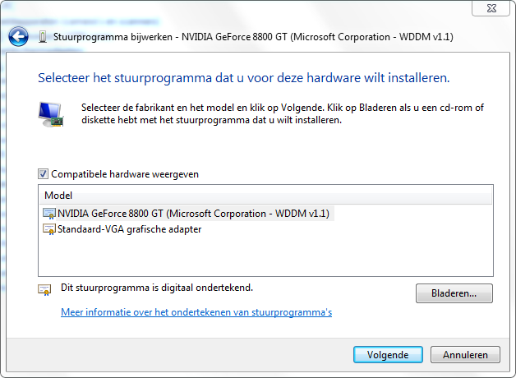This screenshot has height=378, width=516.
Task: Click the certificate icon beside NVIDIA GeForce 8800 GT
Action: pos(49,214)
